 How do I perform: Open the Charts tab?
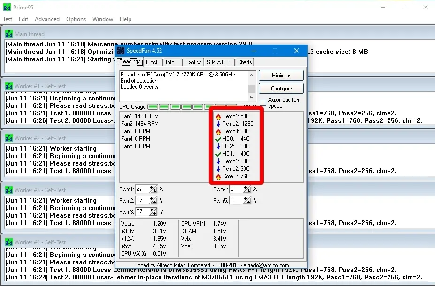[x=244, y=62]
